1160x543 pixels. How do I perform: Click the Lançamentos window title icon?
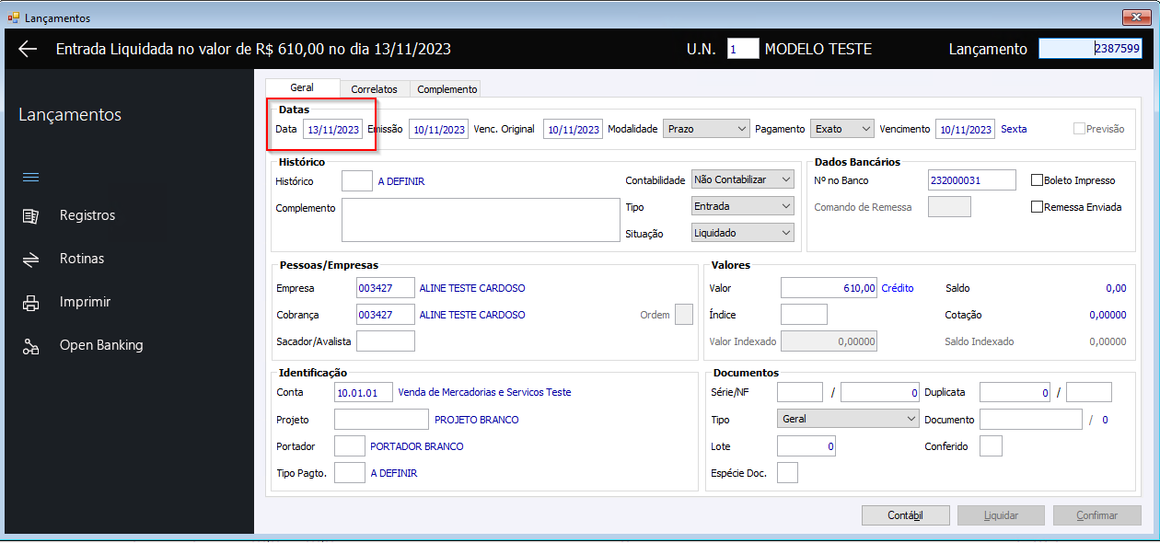(14, 17)
